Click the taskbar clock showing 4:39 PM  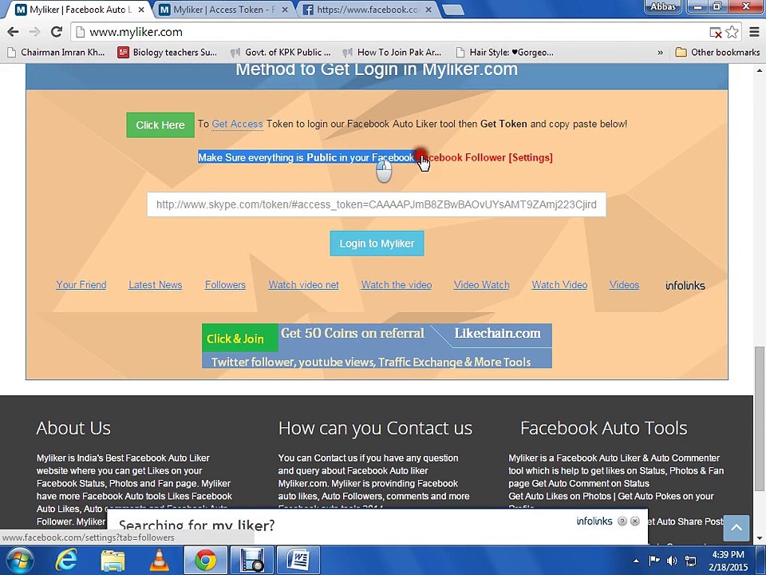pos(728,561)
